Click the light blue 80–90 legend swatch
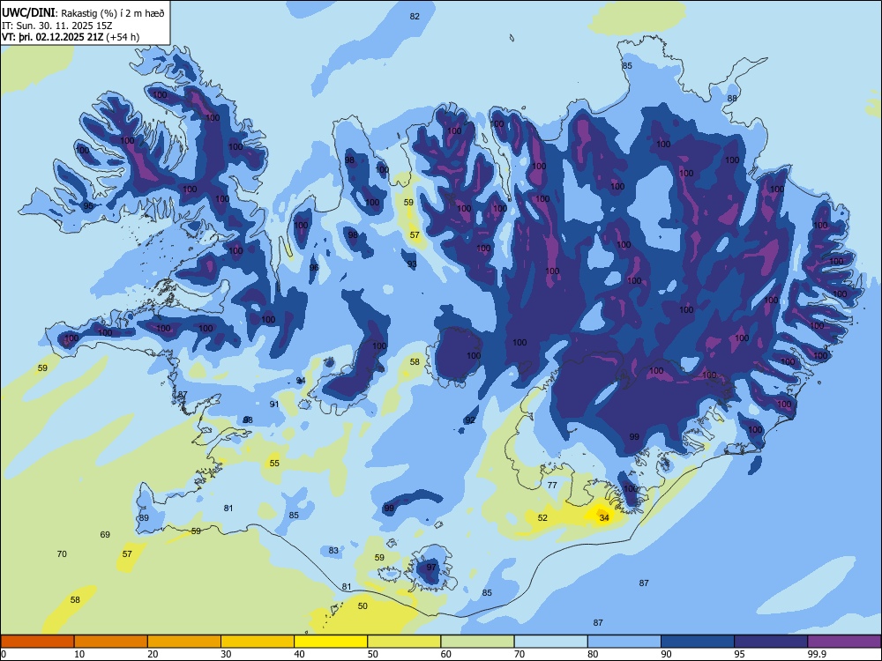The height and width of the screenshot is (661, 882). (624, 642)
